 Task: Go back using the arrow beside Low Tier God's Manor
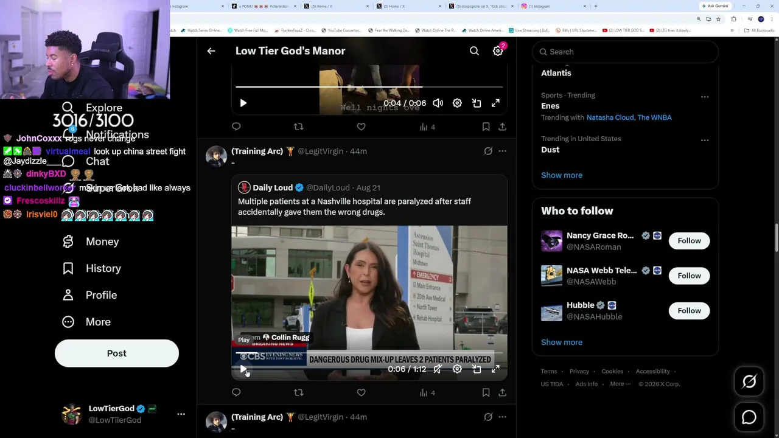click(x=211, y=51)
